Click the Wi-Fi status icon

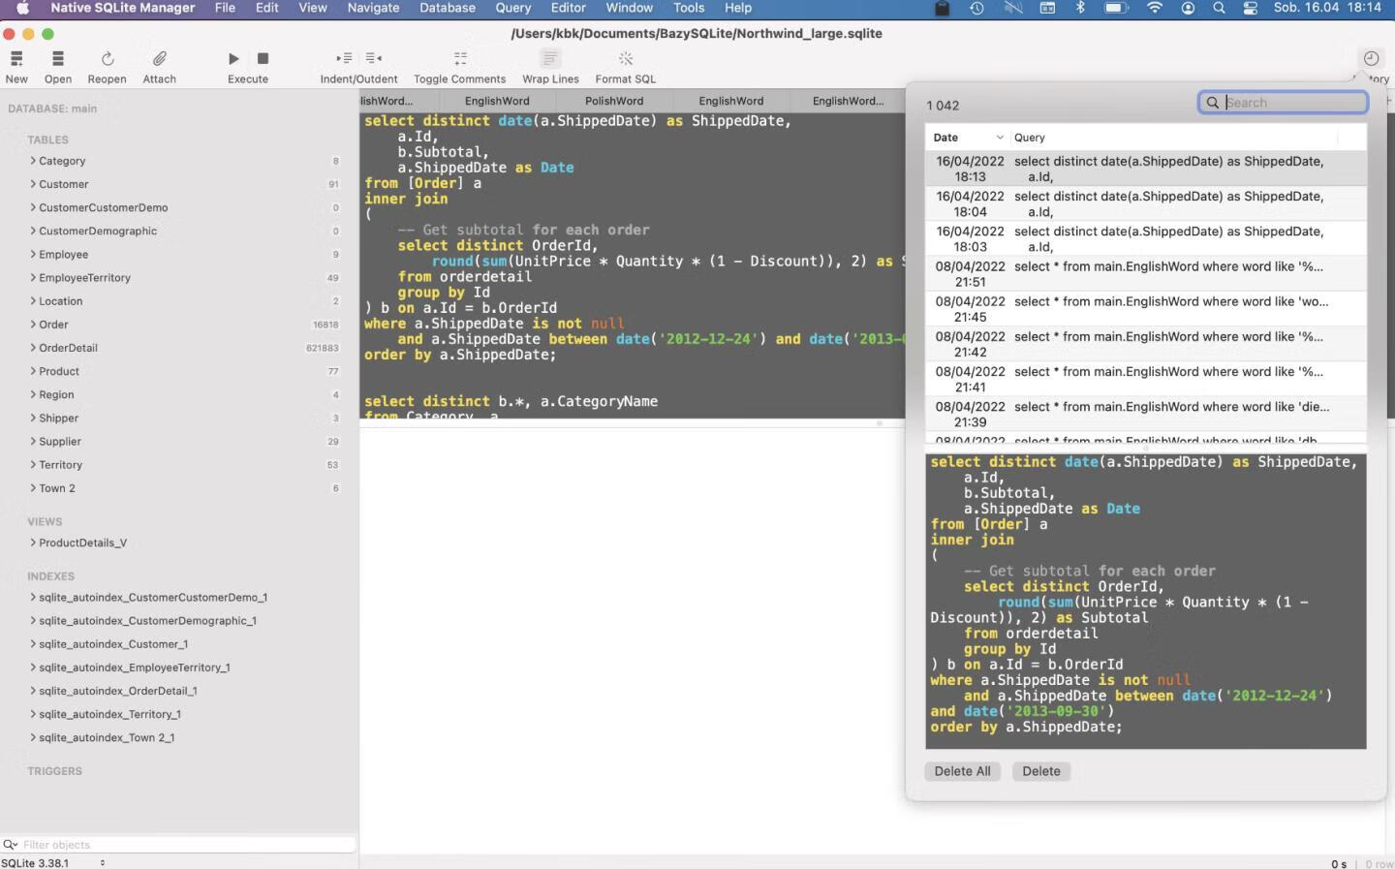pyautogui.click(x=1155, y=8)
